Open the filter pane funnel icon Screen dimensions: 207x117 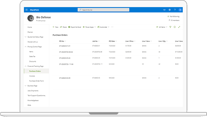point(170,27)
